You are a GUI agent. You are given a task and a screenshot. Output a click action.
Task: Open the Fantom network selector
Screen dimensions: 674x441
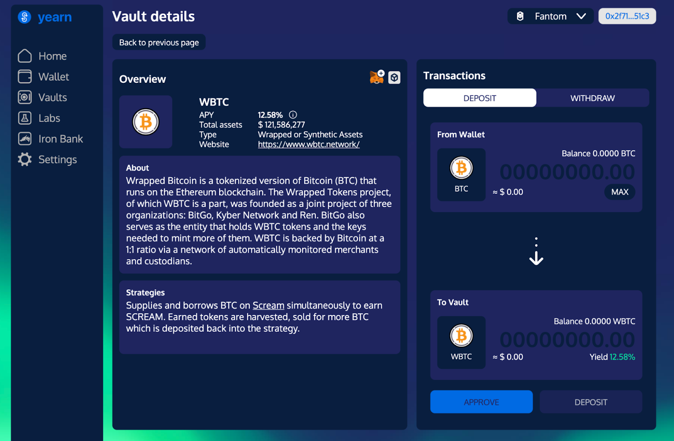pos(551,16)
